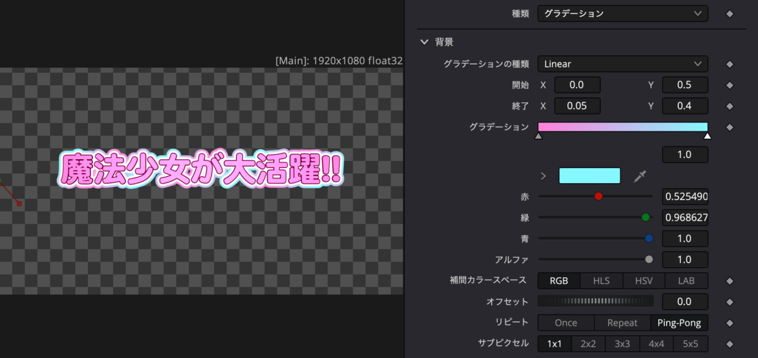Select HLS interpolation color space
Screen dimensions: 758x358
(x=601, y=281)
